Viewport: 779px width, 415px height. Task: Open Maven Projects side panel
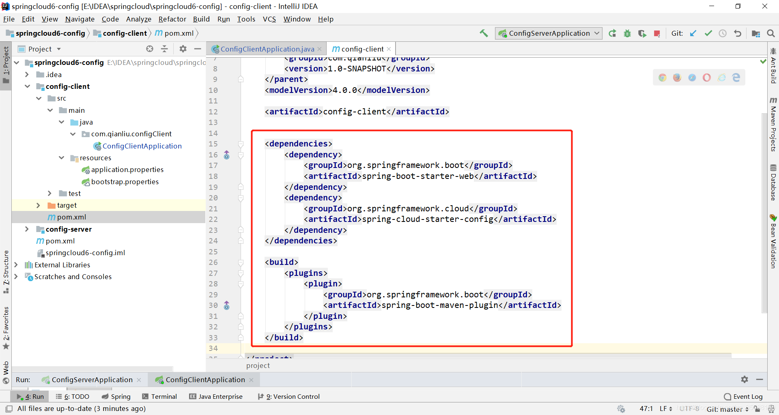(x=773, y=124)
